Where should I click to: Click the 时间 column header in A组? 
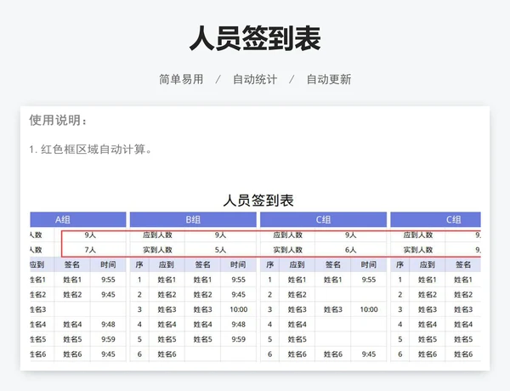coord(108,265)
